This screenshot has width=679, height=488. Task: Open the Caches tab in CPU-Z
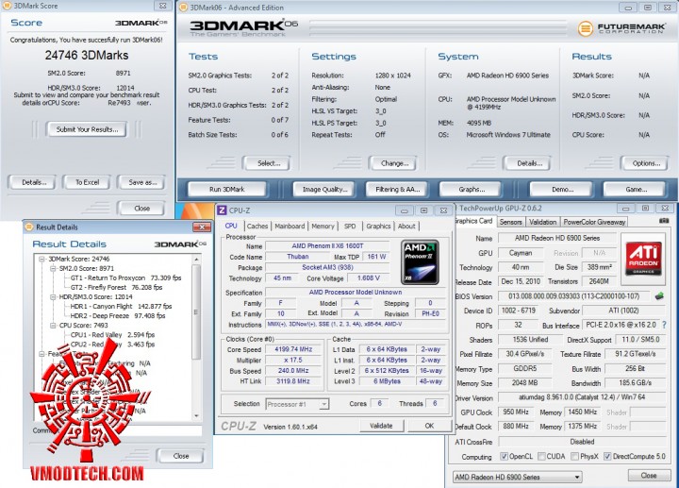point(257,226)
